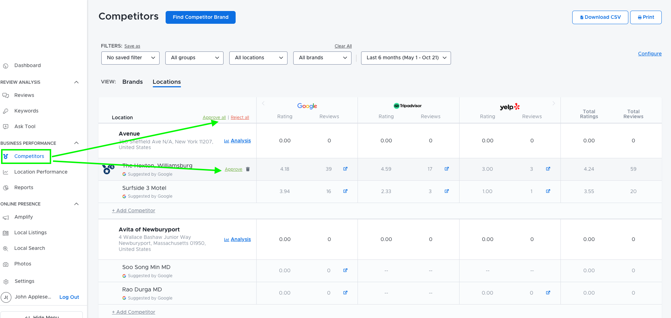Click the Location Performance chart icon
Viewport: 671px width, 318px height.
6,172
